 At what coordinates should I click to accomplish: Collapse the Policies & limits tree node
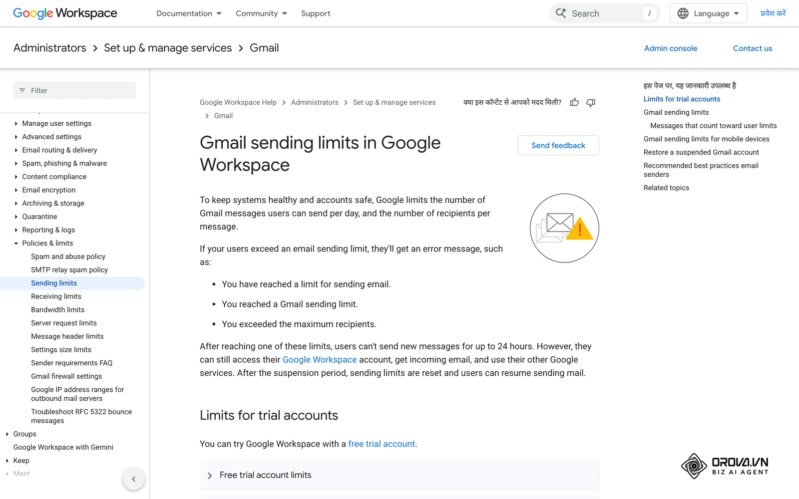tap(16, 244)
